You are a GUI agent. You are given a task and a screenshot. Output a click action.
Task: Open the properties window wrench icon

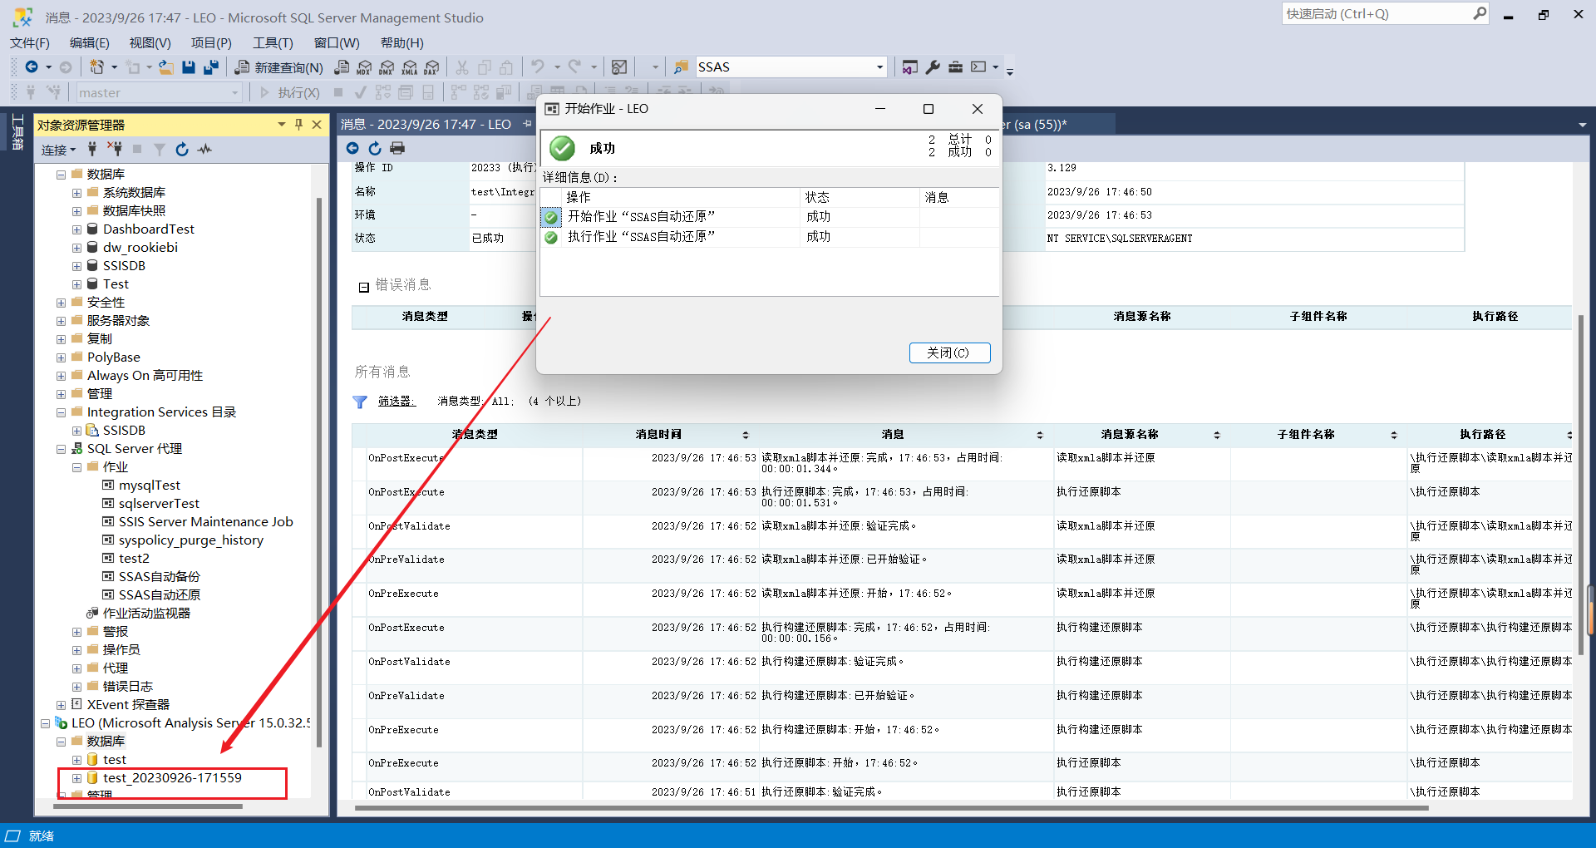pos(933,67)
